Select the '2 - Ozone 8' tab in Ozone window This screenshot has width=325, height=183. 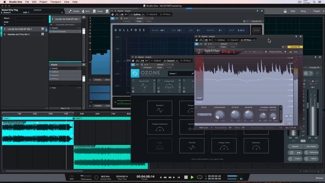(170, 61)
